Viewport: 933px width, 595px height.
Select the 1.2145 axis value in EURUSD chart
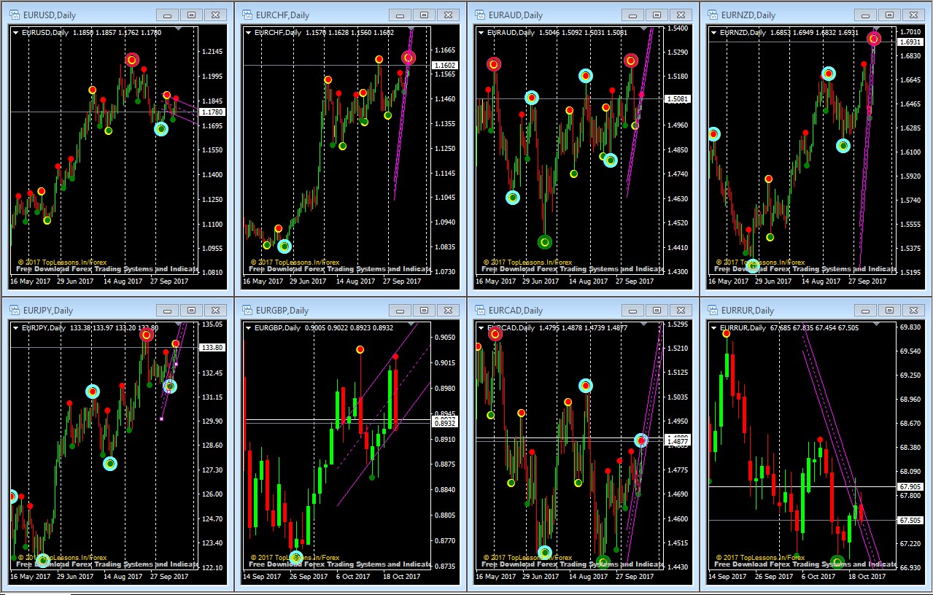(x=212, y=52)
